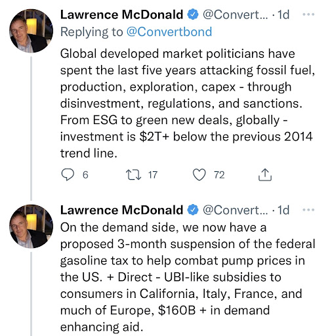This screenshot has width=330, height=336.
Task: Open Lawrence McDonald profile from first tweet name
Action: (121, 14)
